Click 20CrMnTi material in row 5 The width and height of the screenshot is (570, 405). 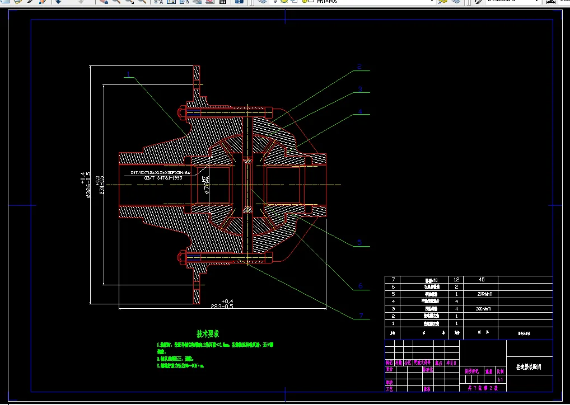point(484,294)
